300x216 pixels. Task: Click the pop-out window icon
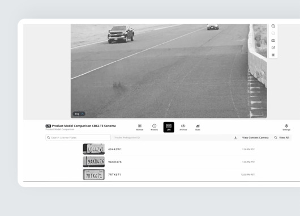tap(273, 48)
